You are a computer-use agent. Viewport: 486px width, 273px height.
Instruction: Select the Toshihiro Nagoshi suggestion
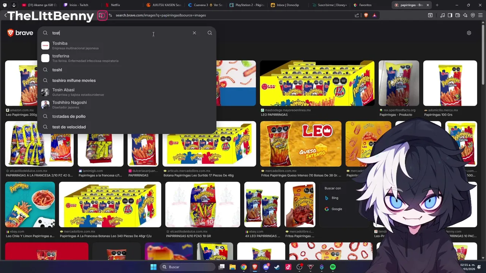click(127, 105)
